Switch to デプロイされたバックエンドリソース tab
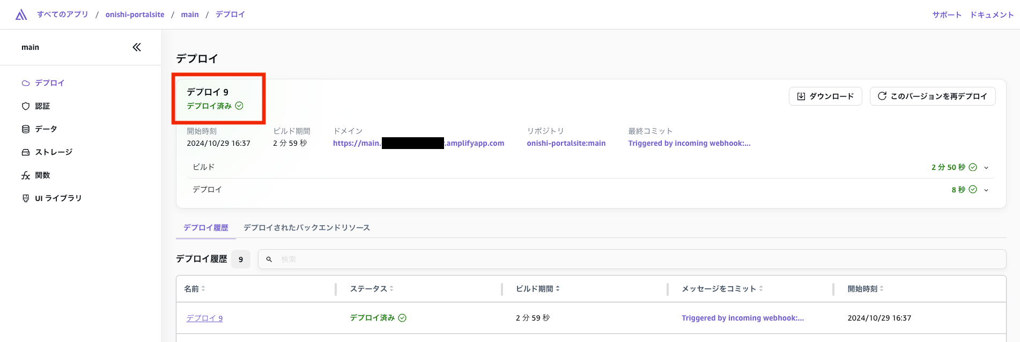The width and height of the screenshot is (1020, 342). tap(306, 228)
